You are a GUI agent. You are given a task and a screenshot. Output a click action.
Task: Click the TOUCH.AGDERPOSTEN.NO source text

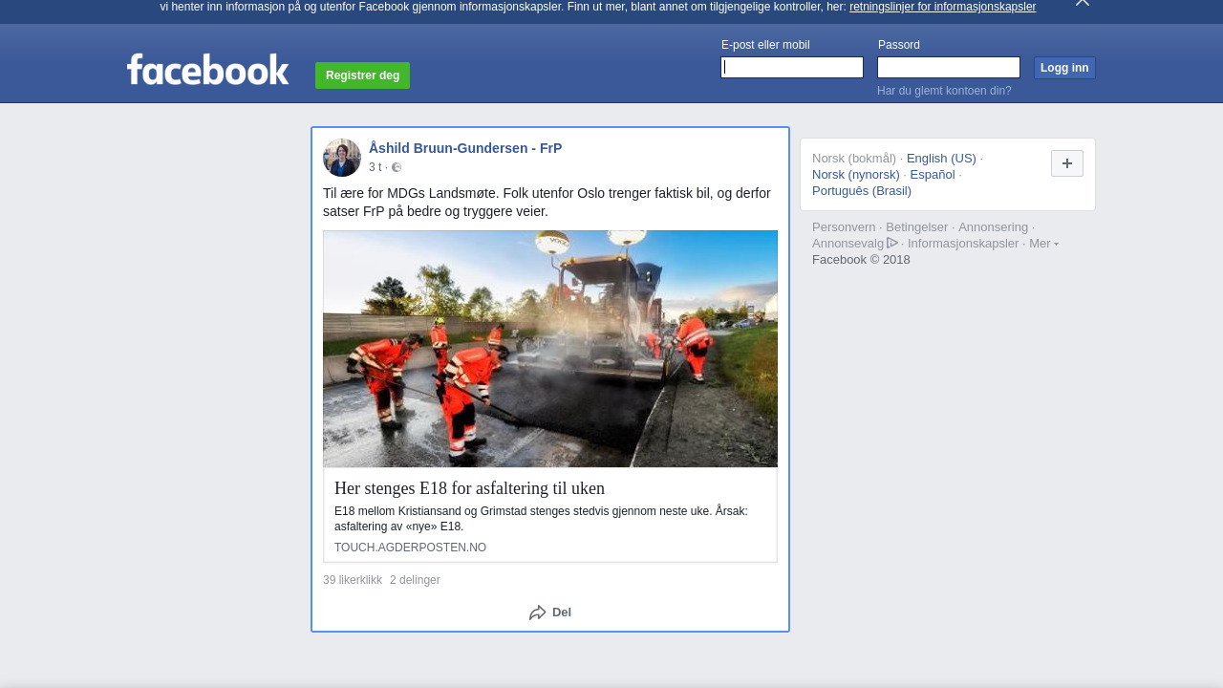pos(410,548)
